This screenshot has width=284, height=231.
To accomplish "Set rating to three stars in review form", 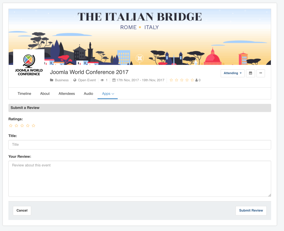I will (22, 126).
